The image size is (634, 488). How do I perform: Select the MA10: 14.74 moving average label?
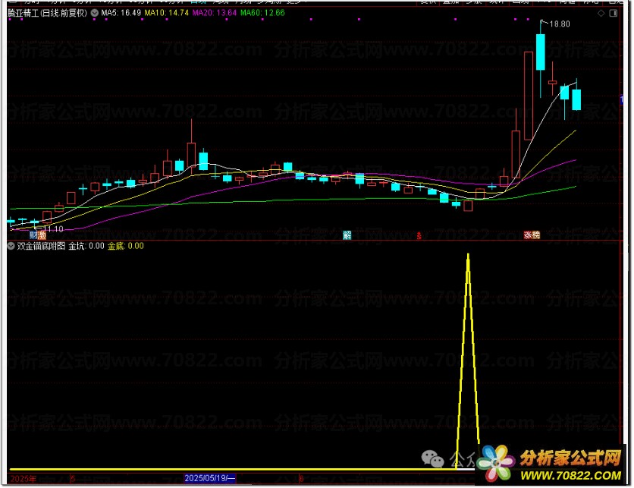(167, 13)
